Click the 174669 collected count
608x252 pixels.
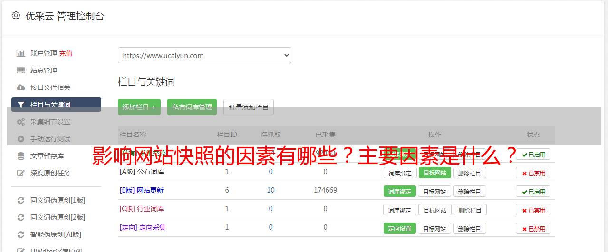(x=325, y=190)
